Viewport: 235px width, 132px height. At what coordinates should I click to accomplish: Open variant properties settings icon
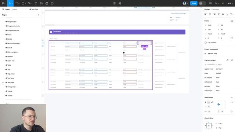tap(232, 60)
